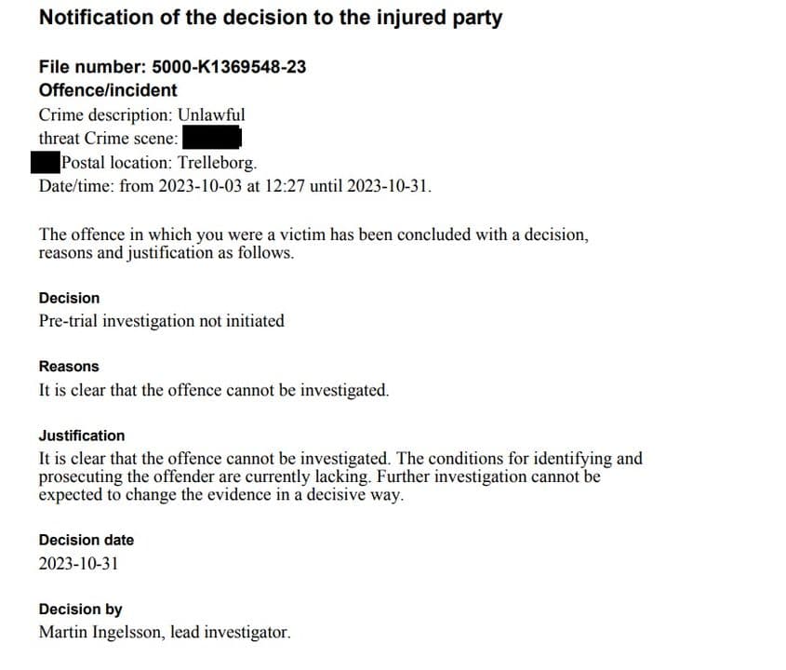Click the bold Reasons heading
Image resolution: width=786 pixels, height=670 pixels.
tap(69, 367)
